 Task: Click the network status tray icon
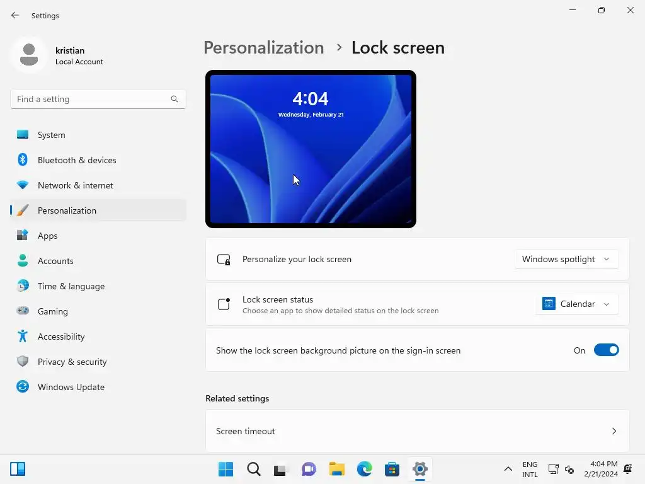click(x=553, y=469)
